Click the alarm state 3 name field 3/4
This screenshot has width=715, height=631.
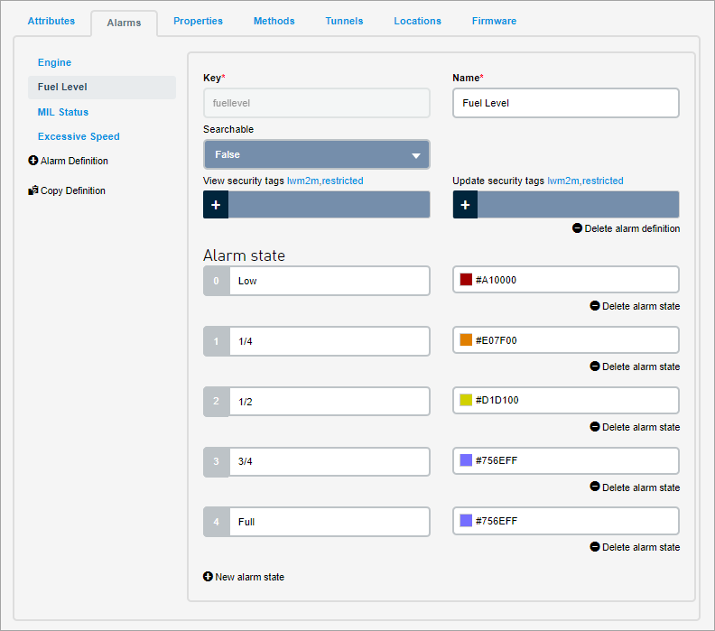(330, 461)
